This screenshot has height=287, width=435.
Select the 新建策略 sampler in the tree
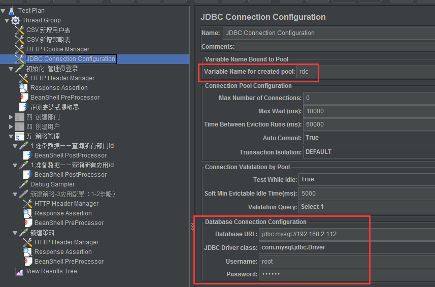[x=42, y=233]
